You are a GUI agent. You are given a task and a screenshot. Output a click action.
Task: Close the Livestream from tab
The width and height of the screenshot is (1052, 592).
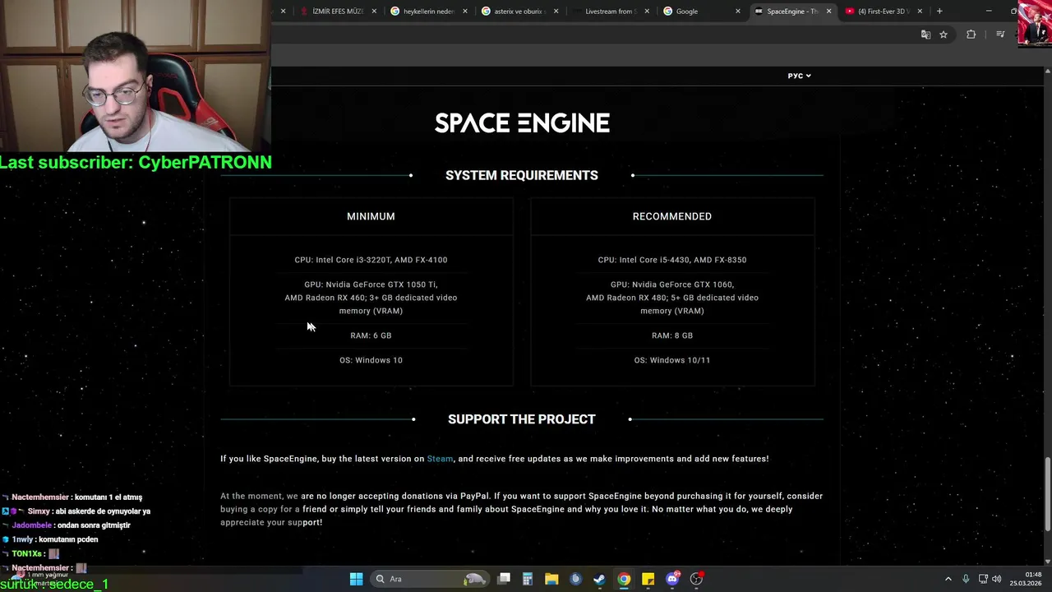(647, 12)
